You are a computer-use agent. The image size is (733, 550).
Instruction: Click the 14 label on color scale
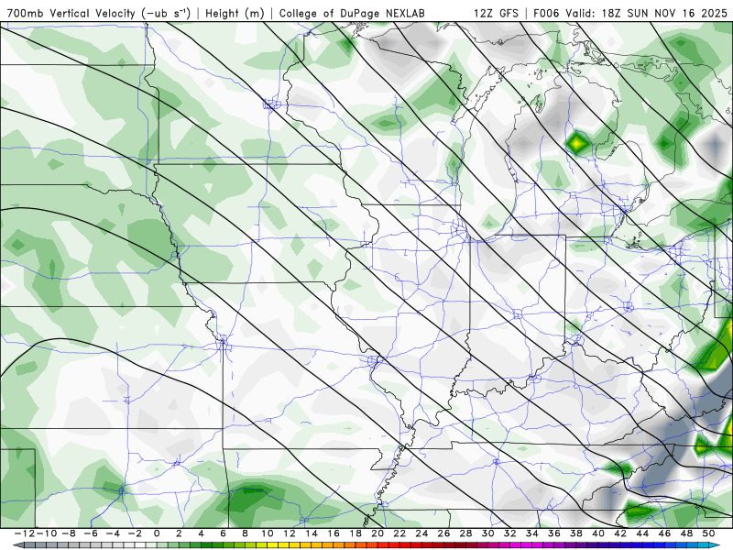pyautogui.click(x=312, y=533)
